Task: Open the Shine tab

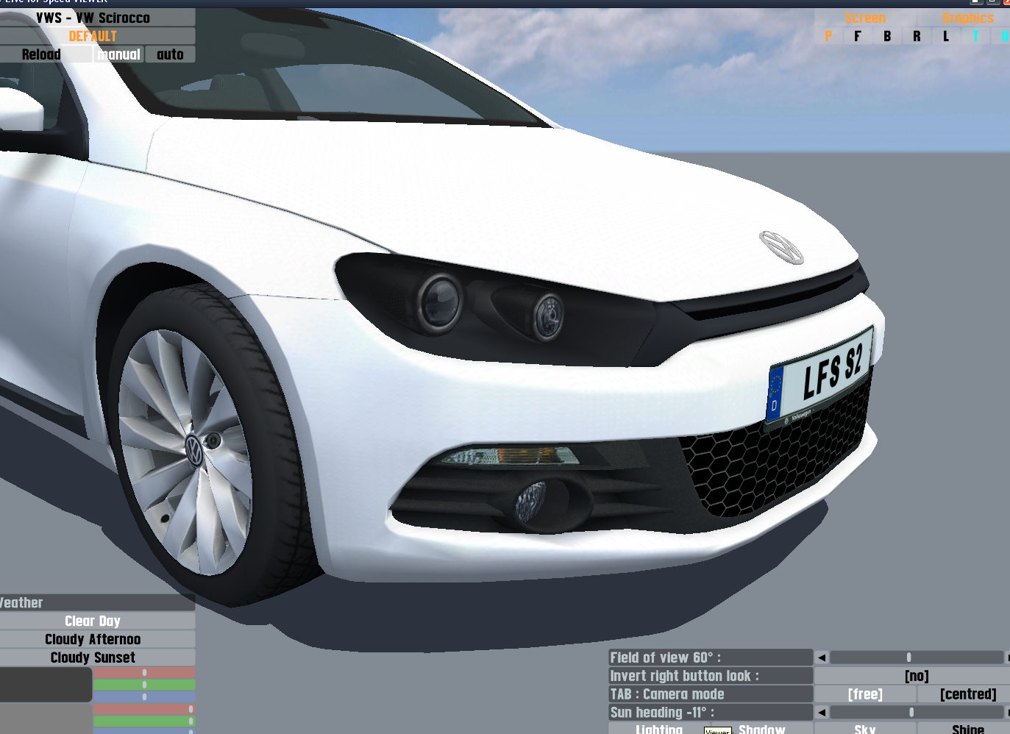Action: tap(967, 729)
